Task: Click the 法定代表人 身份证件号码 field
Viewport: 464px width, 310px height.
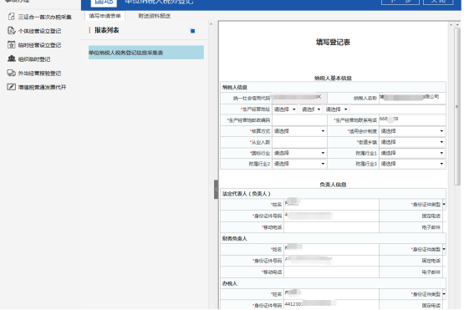Action: coord(331,216)
